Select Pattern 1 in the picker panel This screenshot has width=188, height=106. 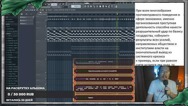click(x=26, y=17)
